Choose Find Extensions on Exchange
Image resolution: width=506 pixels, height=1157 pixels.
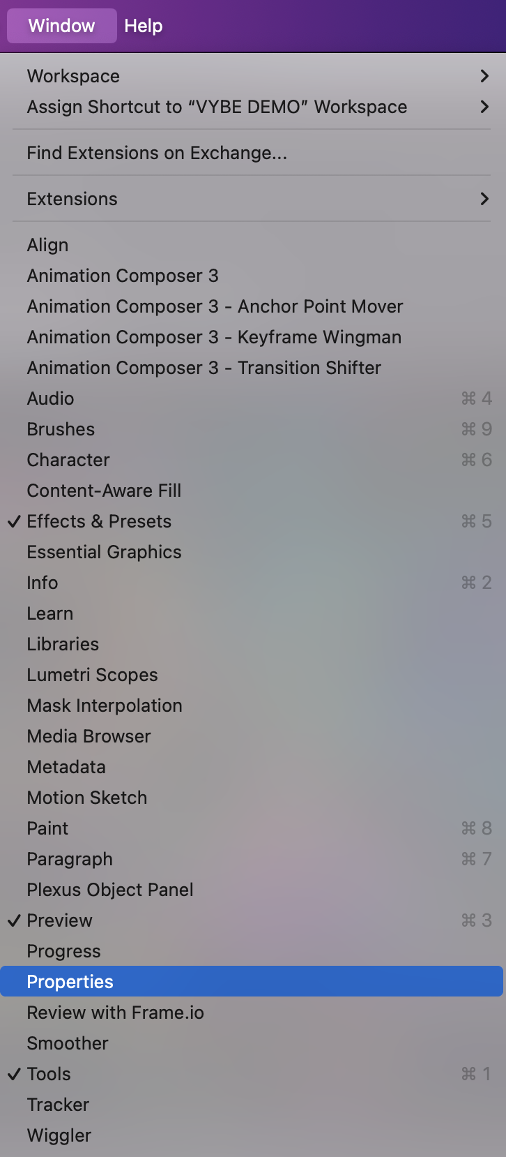click(x=252, y=153)
